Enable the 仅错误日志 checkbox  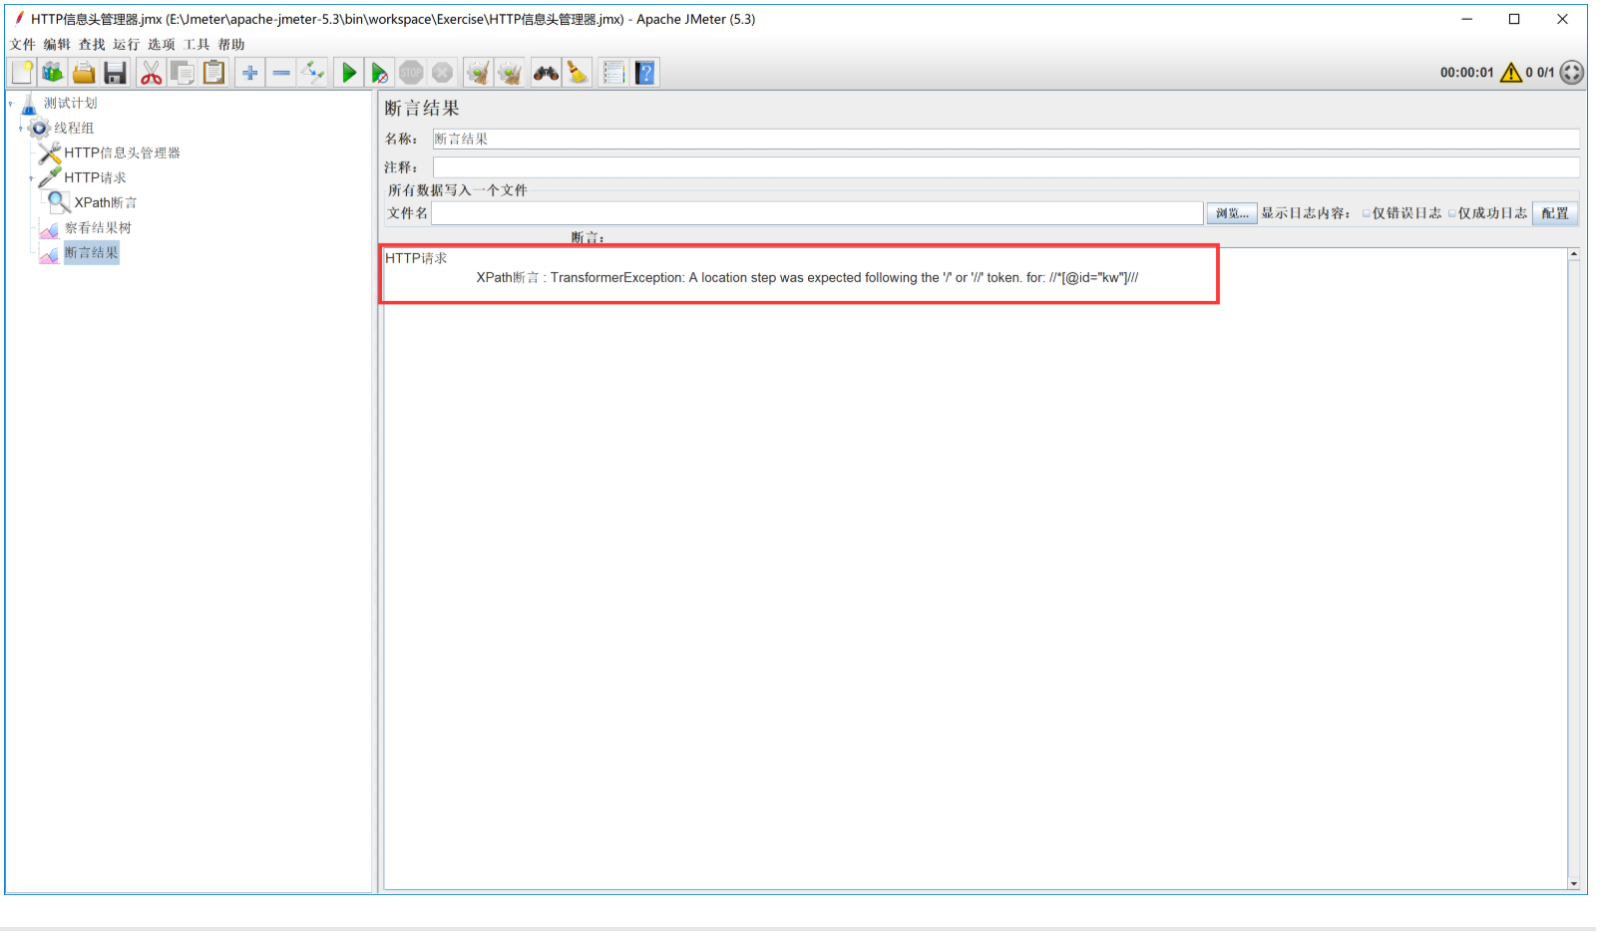[x=1365, y=212]
